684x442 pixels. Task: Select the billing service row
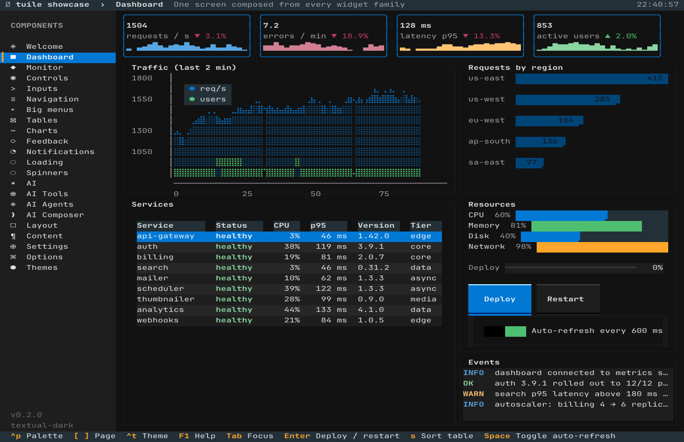289,257
